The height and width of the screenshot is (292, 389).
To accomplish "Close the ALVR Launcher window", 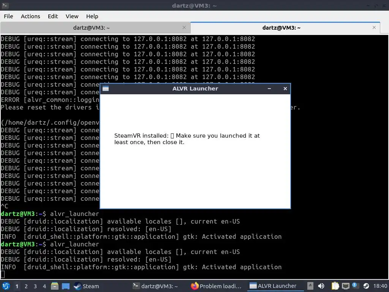I will [285, 89].
